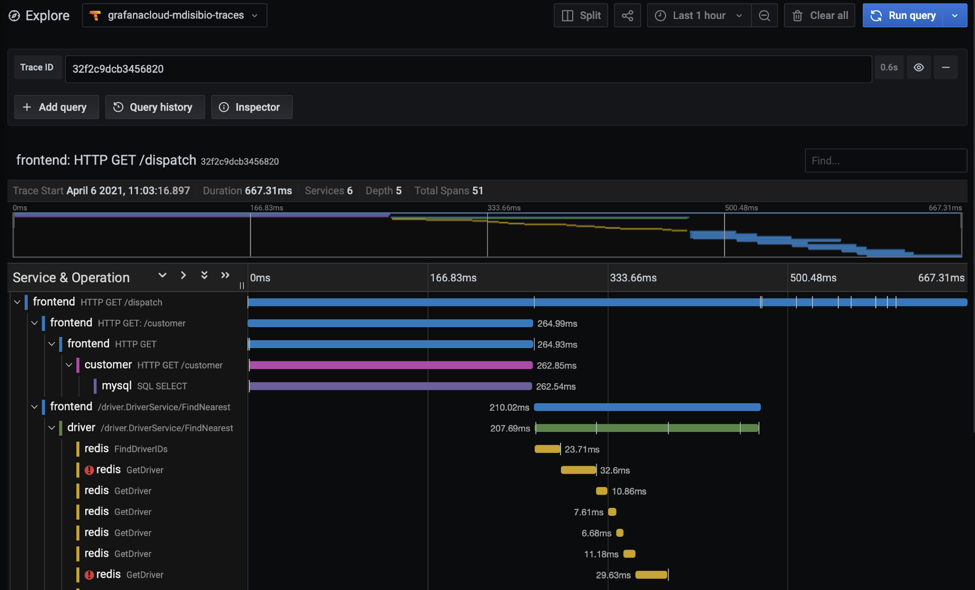Open Query history
This screenshot has width=975, height=590.
coord(155,107)
